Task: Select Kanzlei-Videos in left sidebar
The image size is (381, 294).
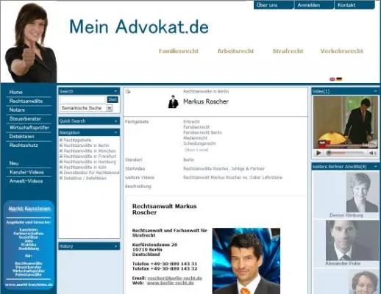Action: pyautogui.click(x=26, y=172)
